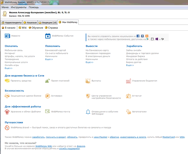Top up Со счета мобильного
Screen dimensions: 188x154
point(57,53)
